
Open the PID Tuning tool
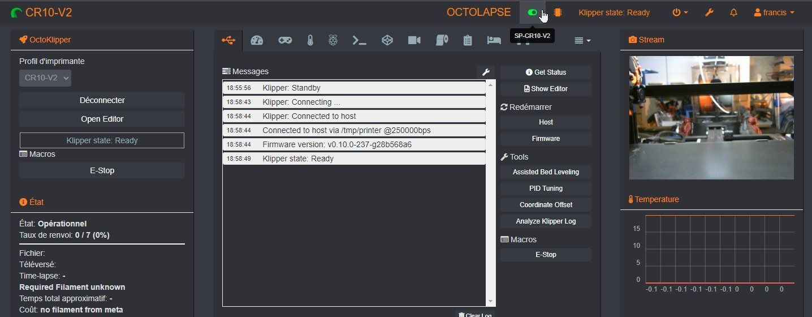546,188
